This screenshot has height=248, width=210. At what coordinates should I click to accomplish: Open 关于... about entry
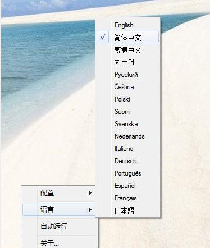(x=59, y=243)
